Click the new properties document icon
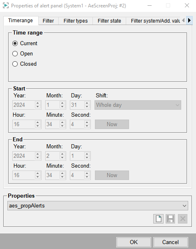196x249 pixels. [158, 219]
